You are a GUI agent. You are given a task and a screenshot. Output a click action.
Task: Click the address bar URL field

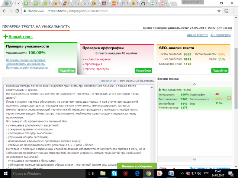point(122,11)
